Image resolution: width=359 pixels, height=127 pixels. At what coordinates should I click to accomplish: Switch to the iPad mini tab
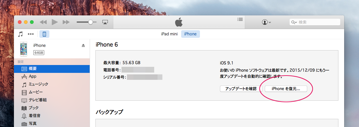point(169,34)
